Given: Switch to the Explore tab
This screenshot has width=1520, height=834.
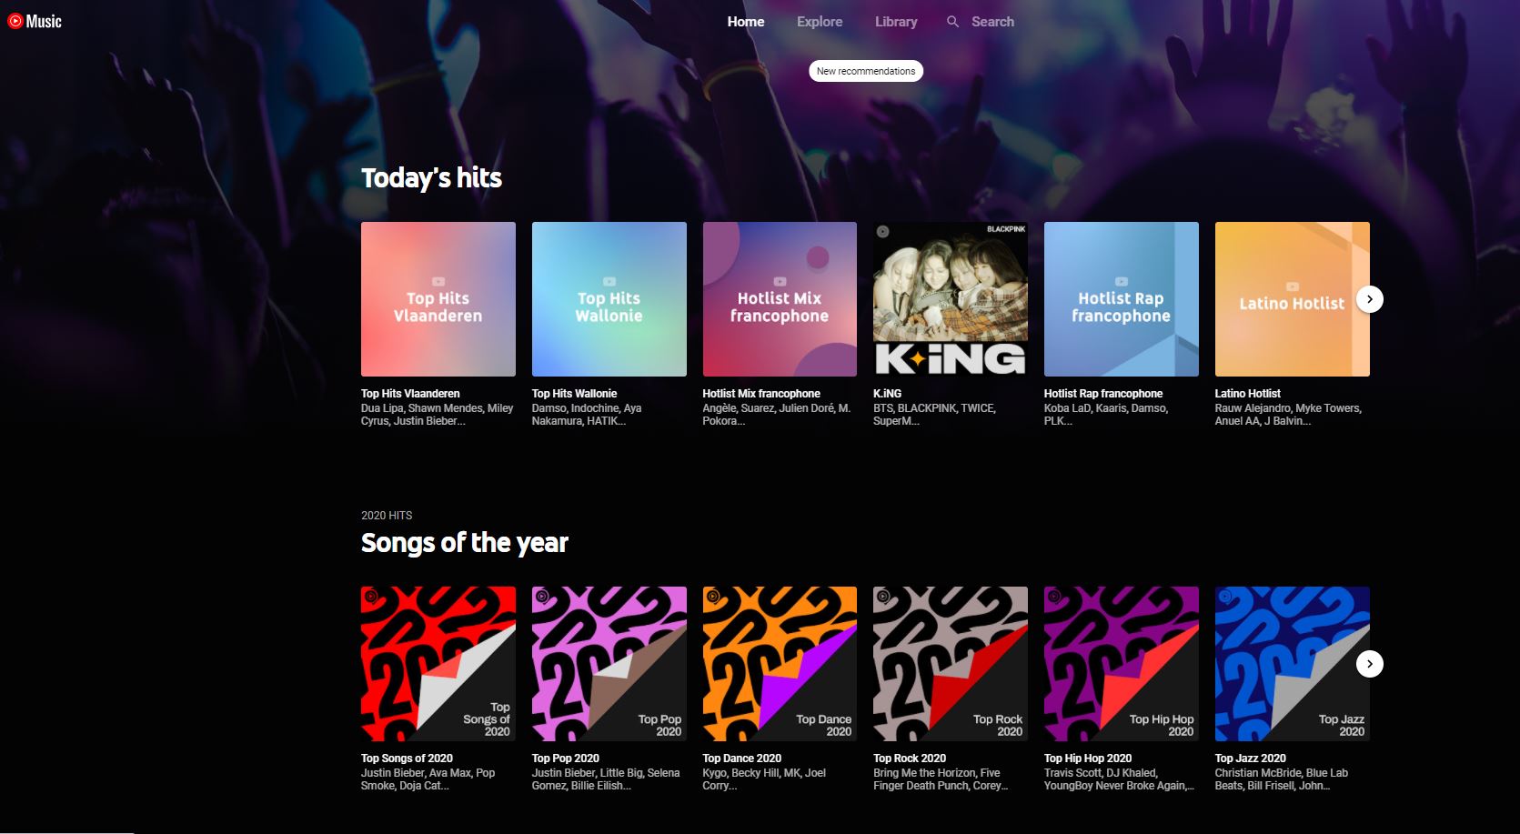Looking at the screenshot, I should pos(819,21).
